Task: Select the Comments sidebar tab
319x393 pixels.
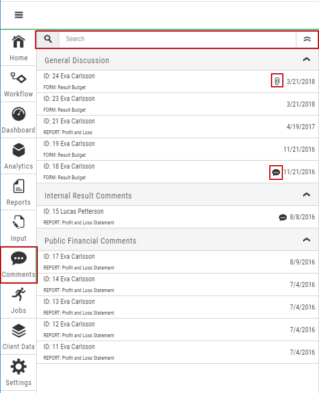Action: 19,265
